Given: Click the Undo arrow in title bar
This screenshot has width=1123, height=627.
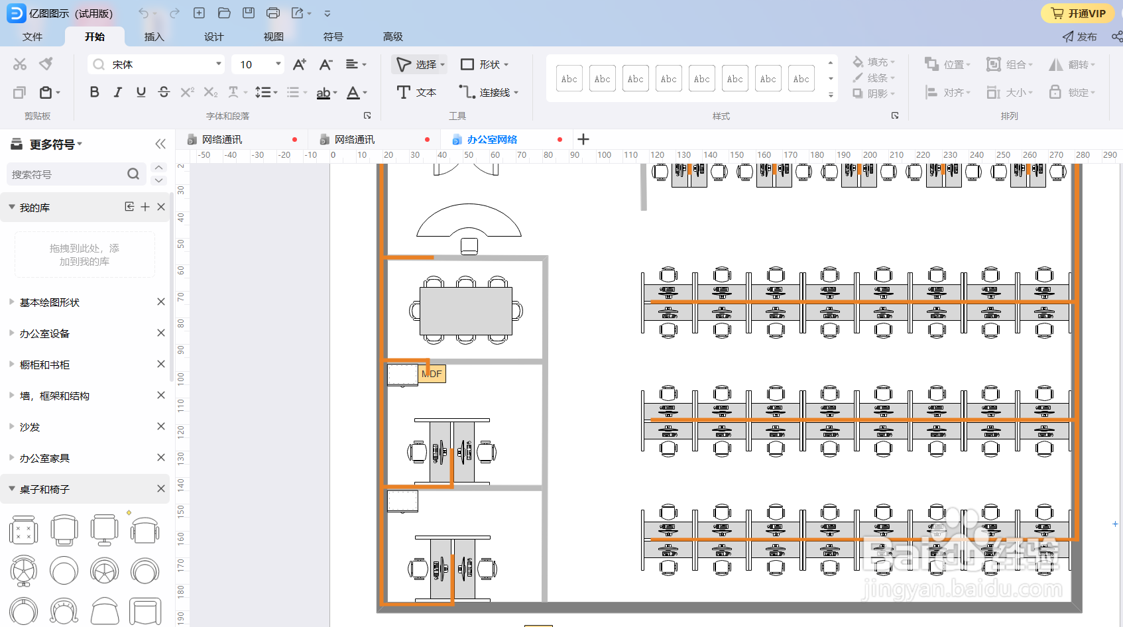Looking at the screenshot, I should (144, 13).
